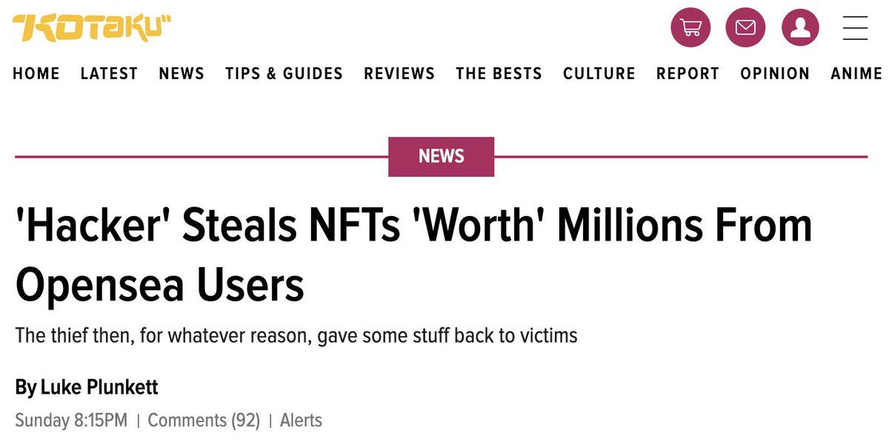Select Opinion in the navigation

tap(775, 73)
